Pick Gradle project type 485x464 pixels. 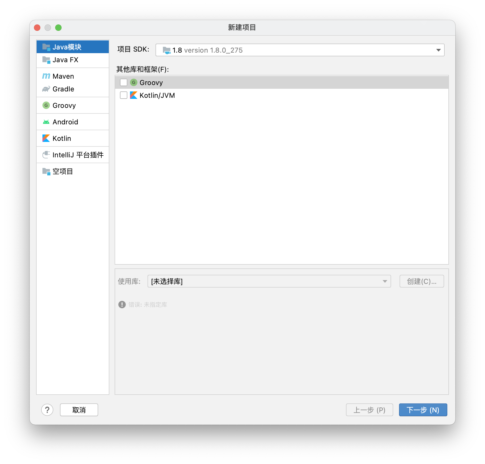click(72, 89)
